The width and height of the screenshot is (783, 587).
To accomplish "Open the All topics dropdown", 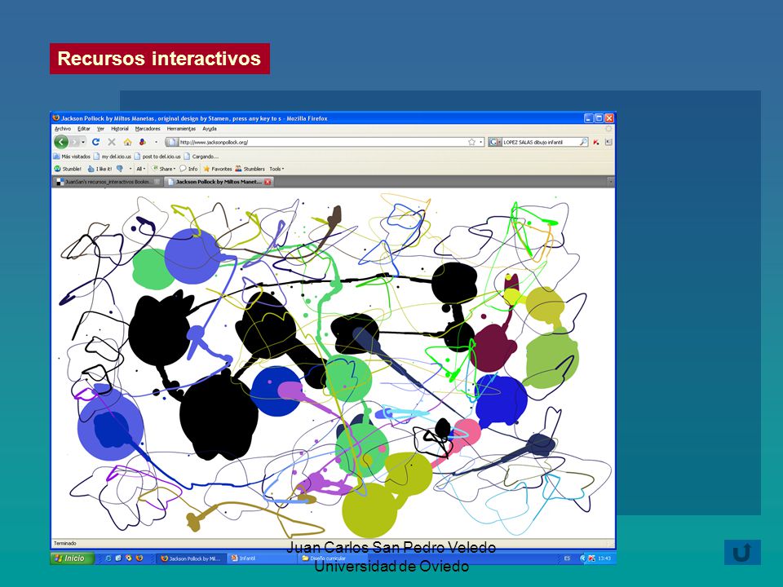I will 141,169.
